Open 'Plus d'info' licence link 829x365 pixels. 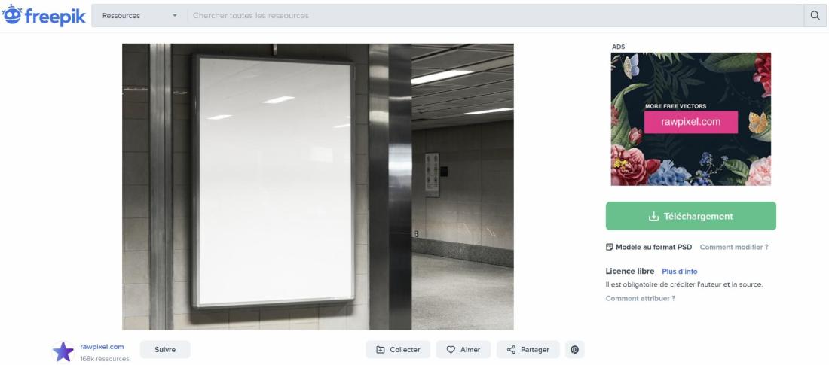[679, 272]
